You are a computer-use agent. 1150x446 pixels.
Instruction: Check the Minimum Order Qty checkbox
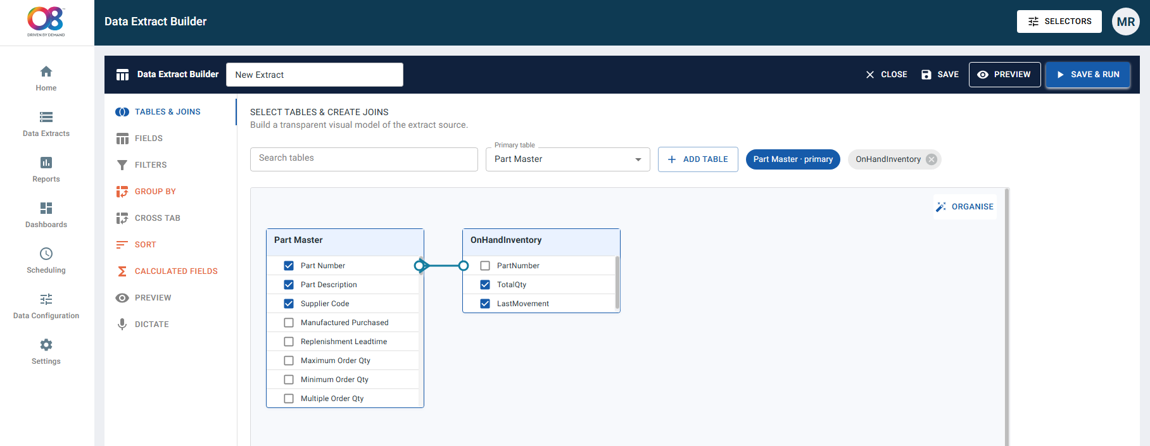(x=289, y=380)
